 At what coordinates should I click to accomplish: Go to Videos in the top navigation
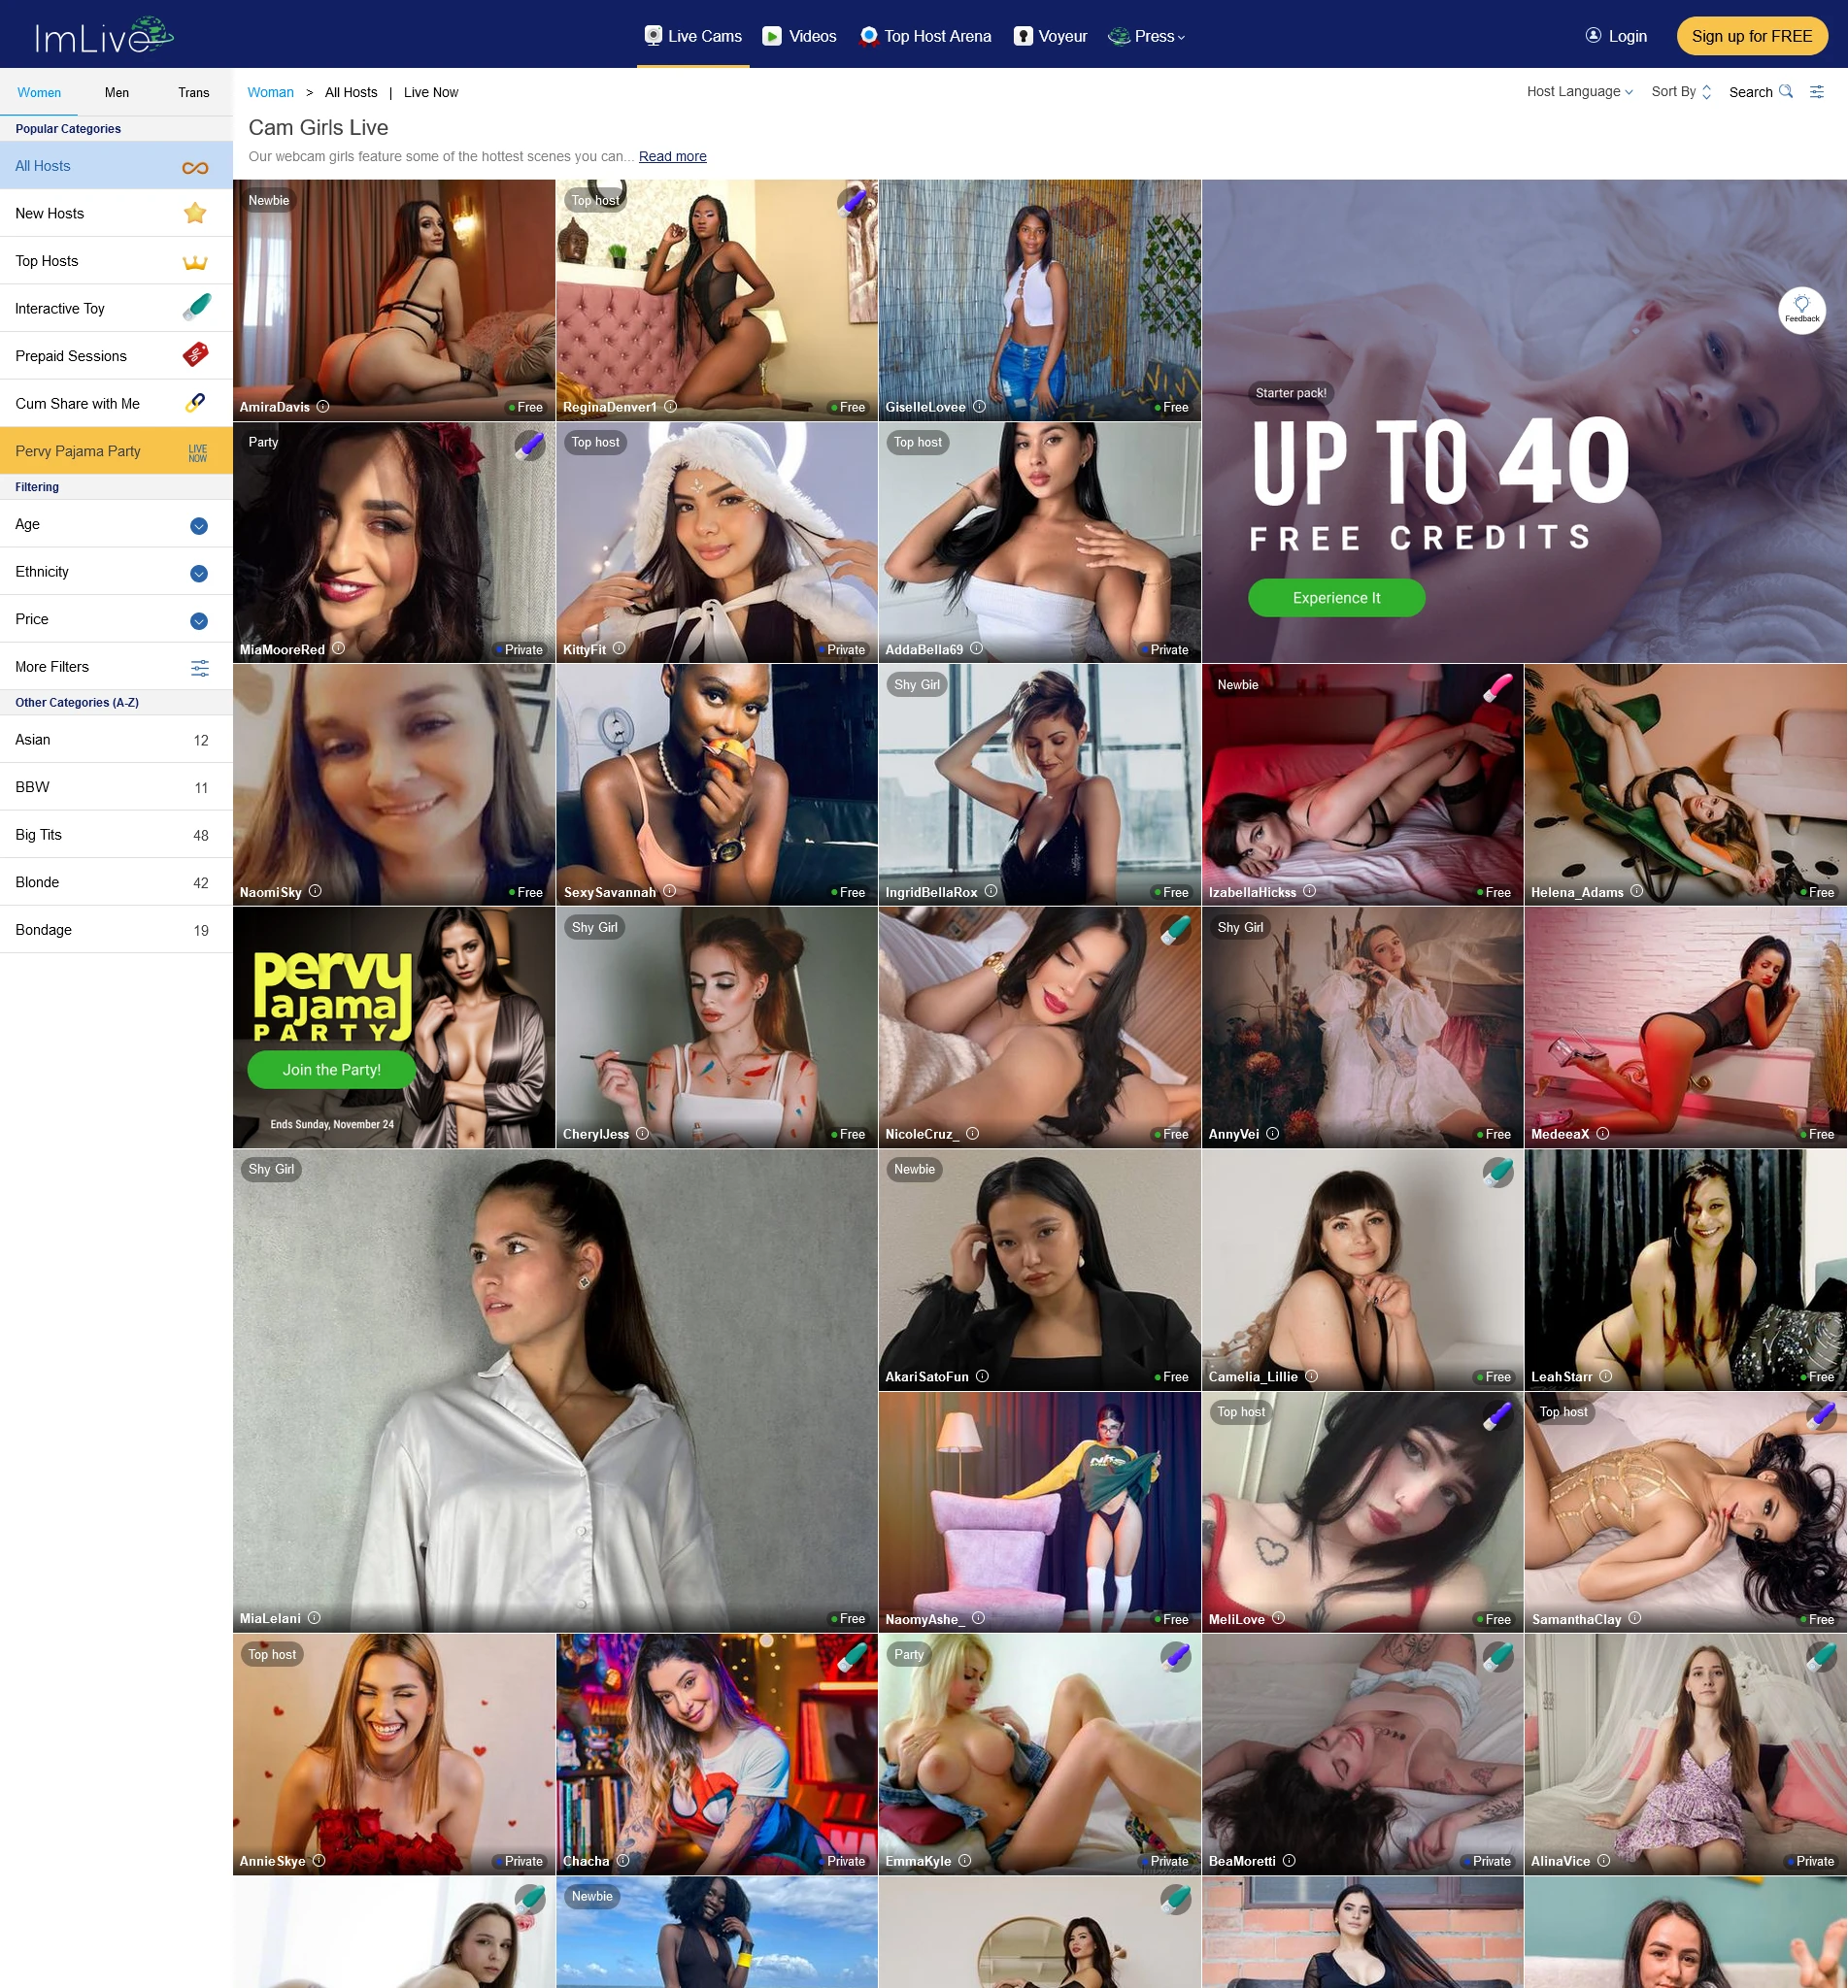[x=800, y=37]
